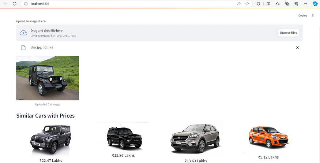The image size is (320, 163).
Task: Add this page to favorites star
Action: 247,4
